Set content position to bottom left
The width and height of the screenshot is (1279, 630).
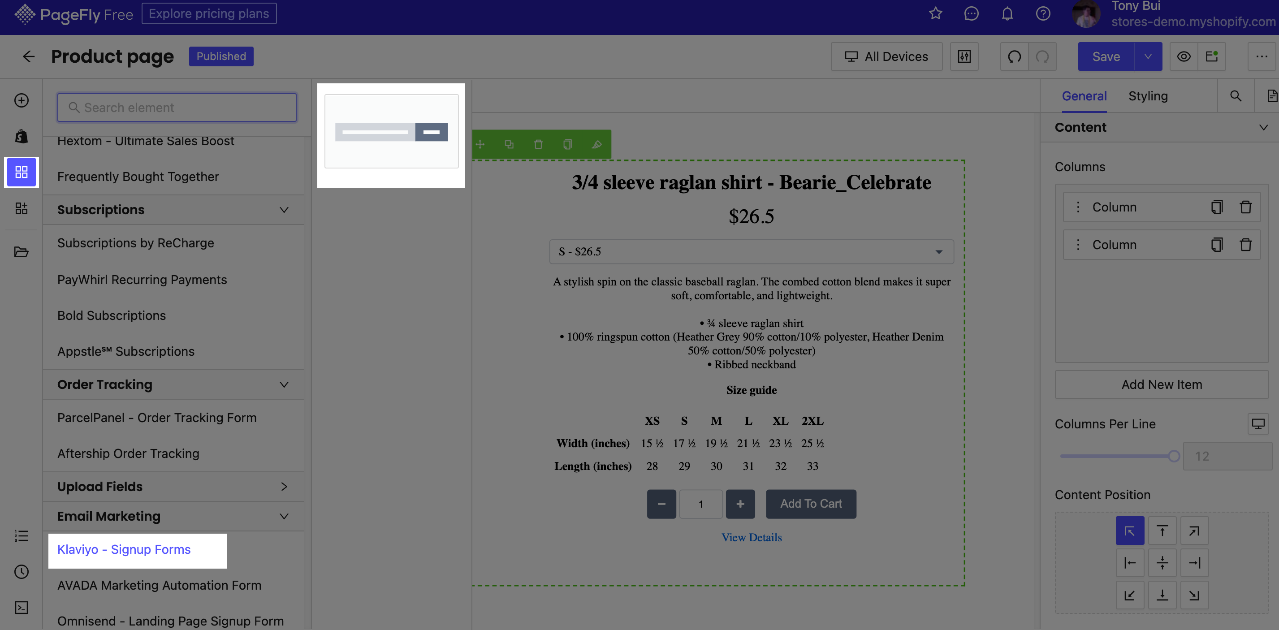pos(1130,595)
